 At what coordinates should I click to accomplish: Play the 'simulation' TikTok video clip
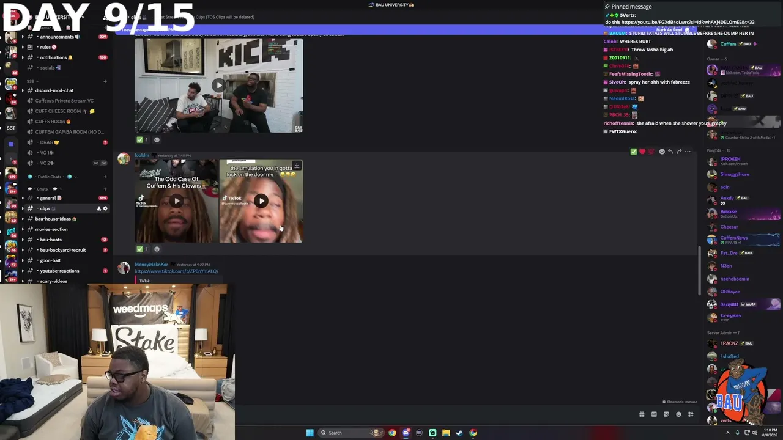coord(261,200)
